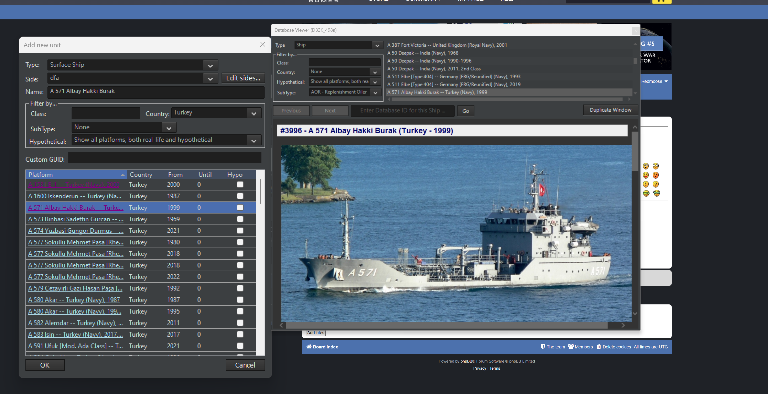
Task: Click the glasses smiley emoticon
Action: click(655, 166)
